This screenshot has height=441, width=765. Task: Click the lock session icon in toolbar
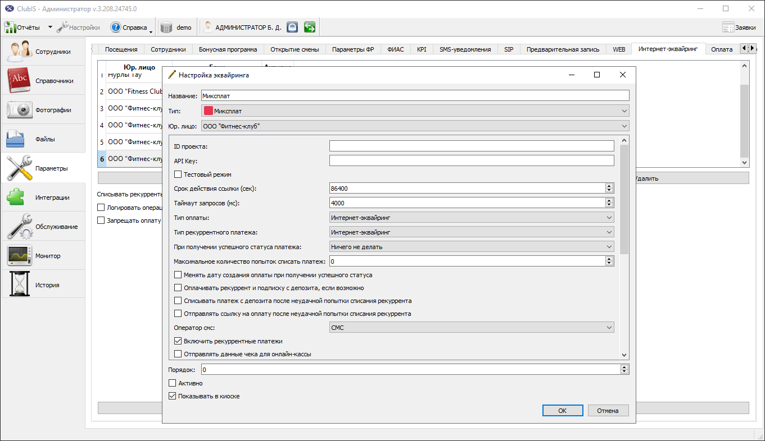click(x=292, y=27)
